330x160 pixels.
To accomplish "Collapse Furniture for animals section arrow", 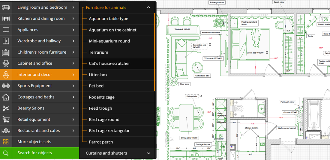I will click(148, 7).
